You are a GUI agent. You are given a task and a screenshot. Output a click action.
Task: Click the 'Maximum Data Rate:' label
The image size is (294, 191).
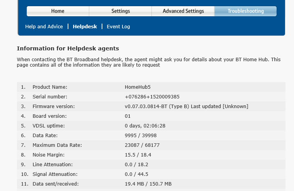point(57,145)
